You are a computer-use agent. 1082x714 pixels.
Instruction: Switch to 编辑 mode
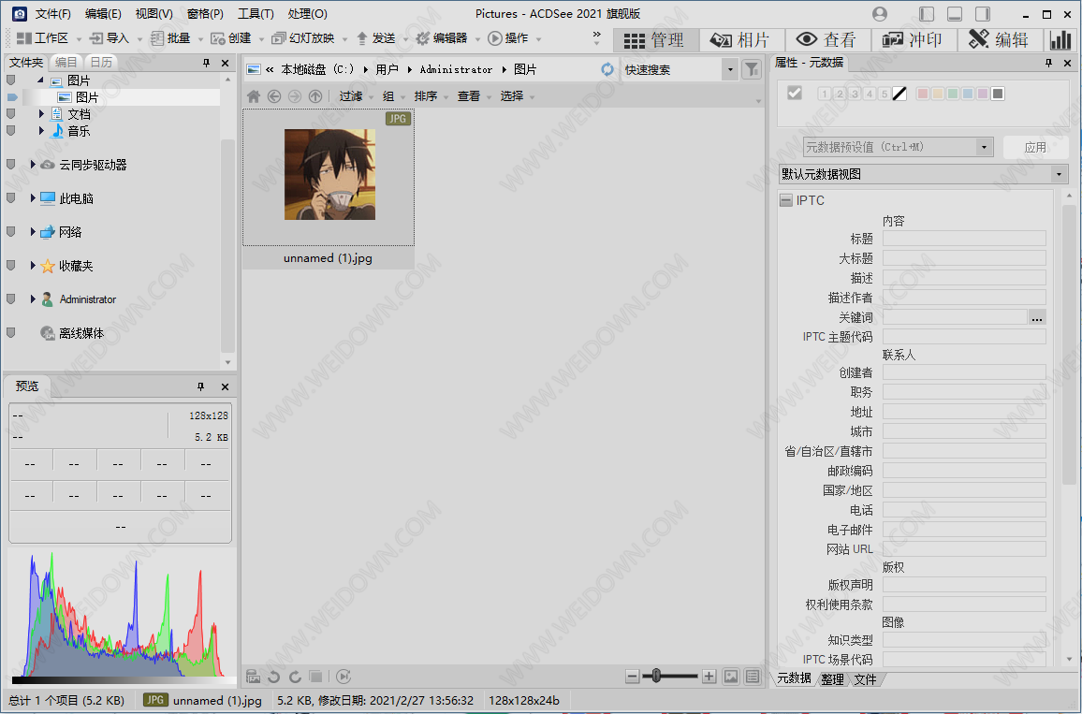[1000, 40]
